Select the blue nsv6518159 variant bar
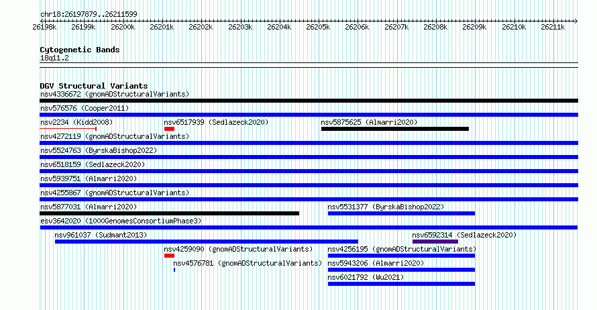Screen dimensions: 597x310 [x=309, y=171]
